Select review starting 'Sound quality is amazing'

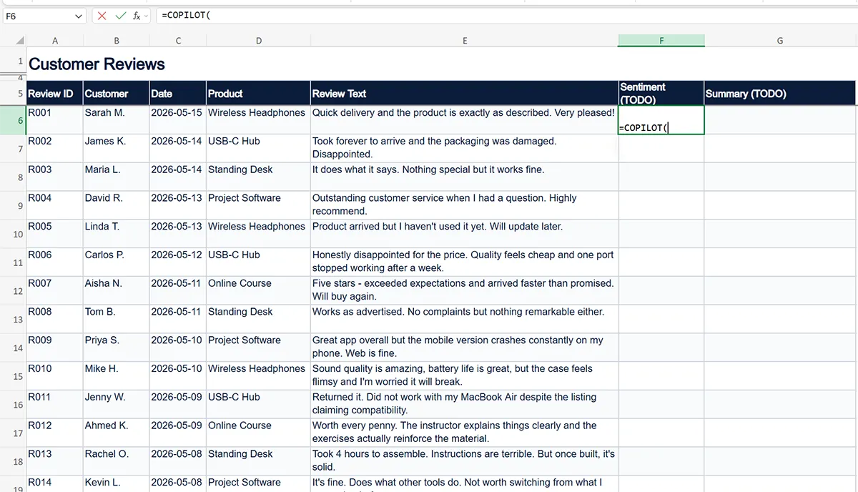point(465,376)
